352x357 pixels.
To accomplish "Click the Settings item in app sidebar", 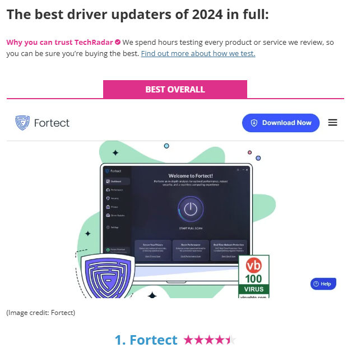I will coord(113,227).
